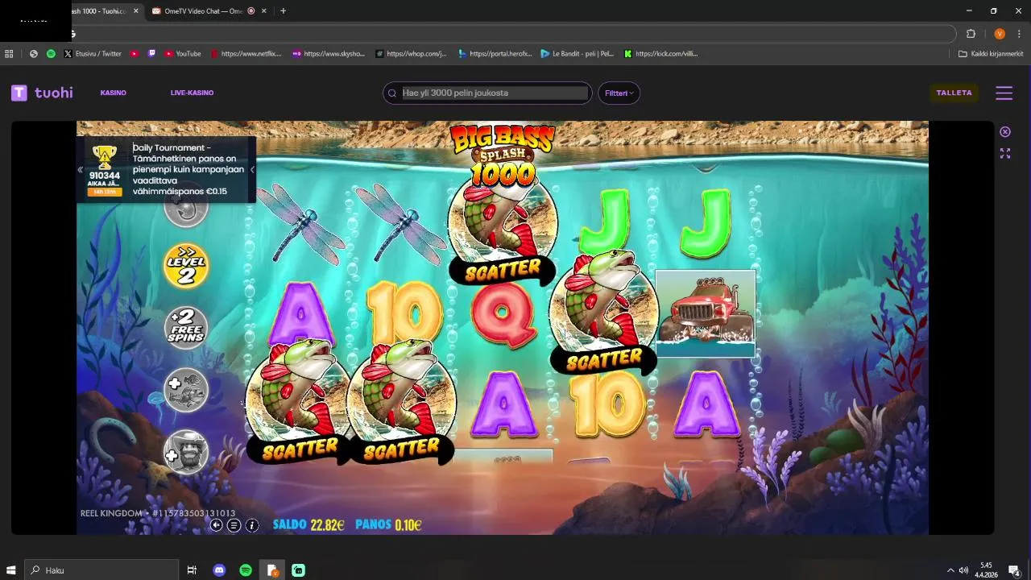This screenshot has height=580, width=1031.
Task: Open the whop.com bookmark
Action: [411, 54]
